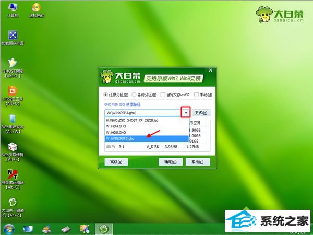
Task: Open the 加载更多外置 desktop icon
Action: point(13,38)
